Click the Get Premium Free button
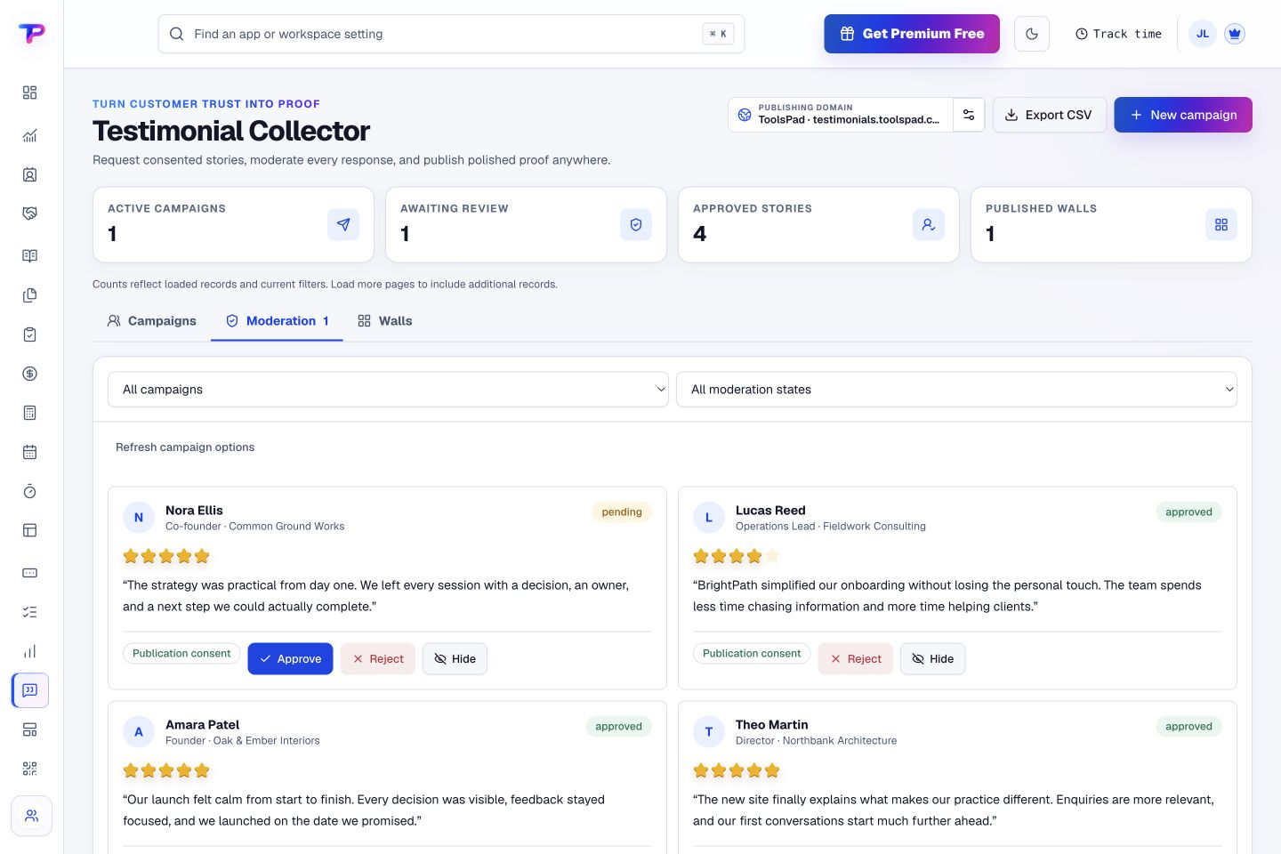This screenshot has height=854, width=1281. 912,34
